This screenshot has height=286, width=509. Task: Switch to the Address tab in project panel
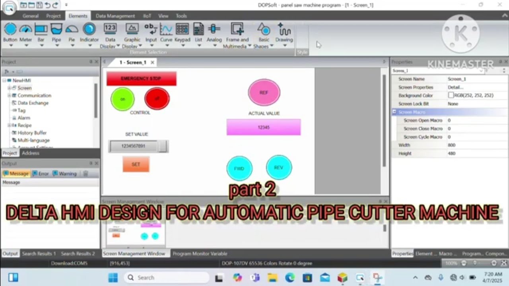point(31,153)
